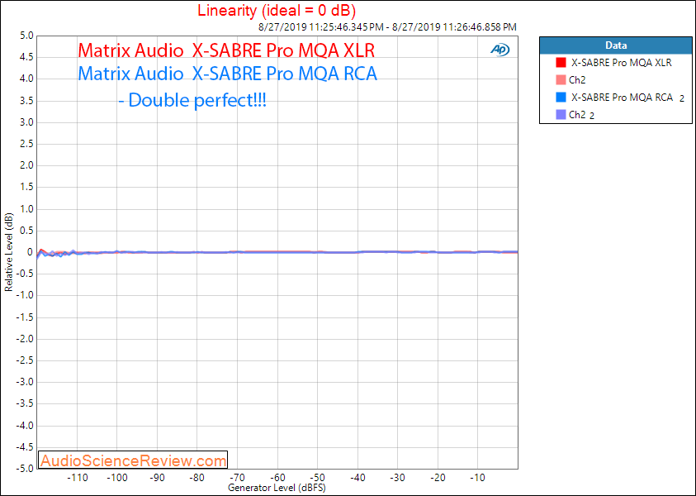696x496 pixels.
Task: Select legend entry 'X-SABRE Pro MQA RCA 2'
Action: coord(627,98)
